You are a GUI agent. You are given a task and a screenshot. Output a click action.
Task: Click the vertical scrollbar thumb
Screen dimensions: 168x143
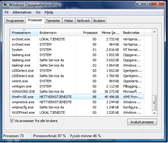tap(154, 103)
